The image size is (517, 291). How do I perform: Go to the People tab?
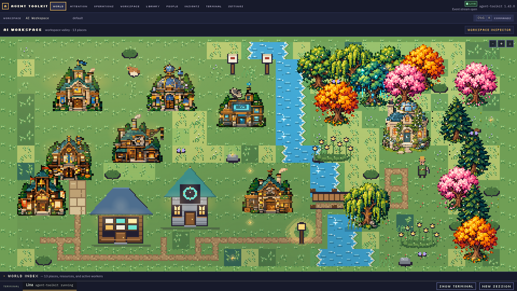point(172,6)
